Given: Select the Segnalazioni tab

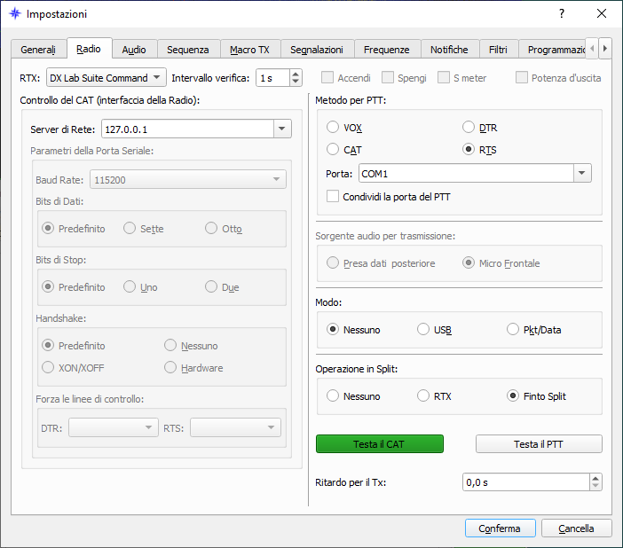Looking at the screenshot, I should pyautogui.click(x=317, y=50).
